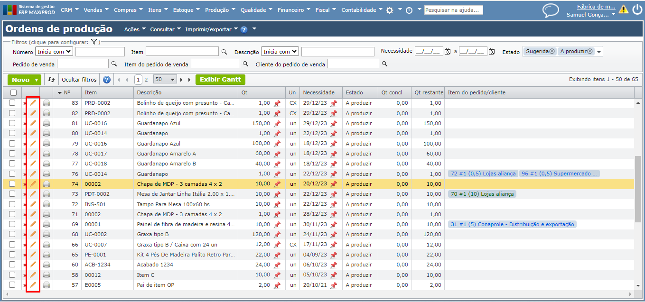The height and width of the screenshot is (302, 645).
Task: Toggle the select-all header checkbox
Action: coord(13,92)
